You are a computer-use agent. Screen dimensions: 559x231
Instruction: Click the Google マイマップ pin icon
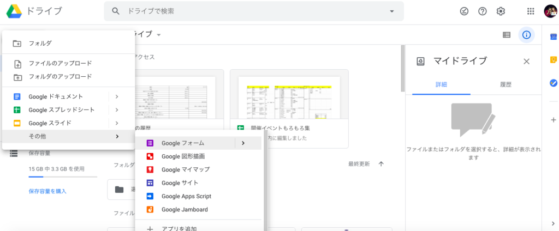click(150, 169)
